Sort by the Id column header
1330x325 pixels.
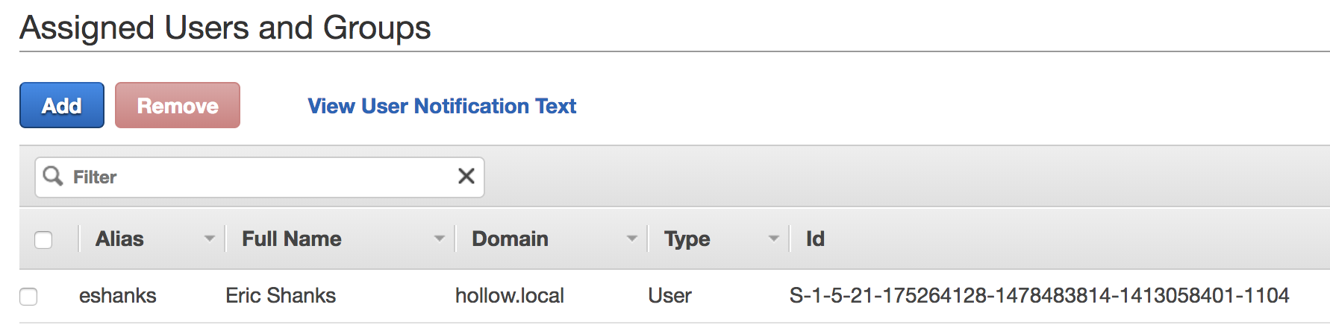815,239
